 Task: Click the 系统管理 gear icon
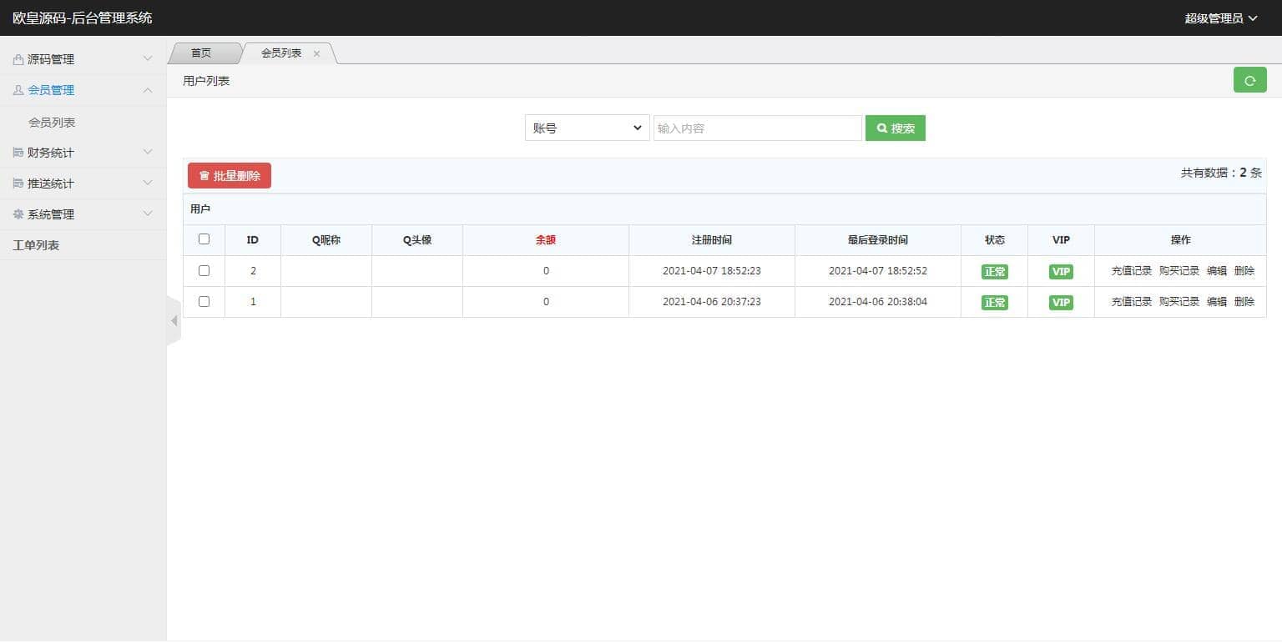point(18,214)
